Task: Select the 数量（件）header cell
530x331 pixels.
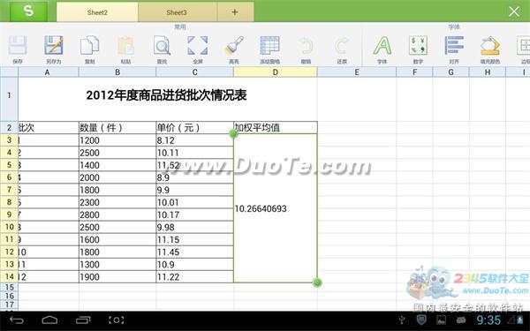Action: pos(117,128)
